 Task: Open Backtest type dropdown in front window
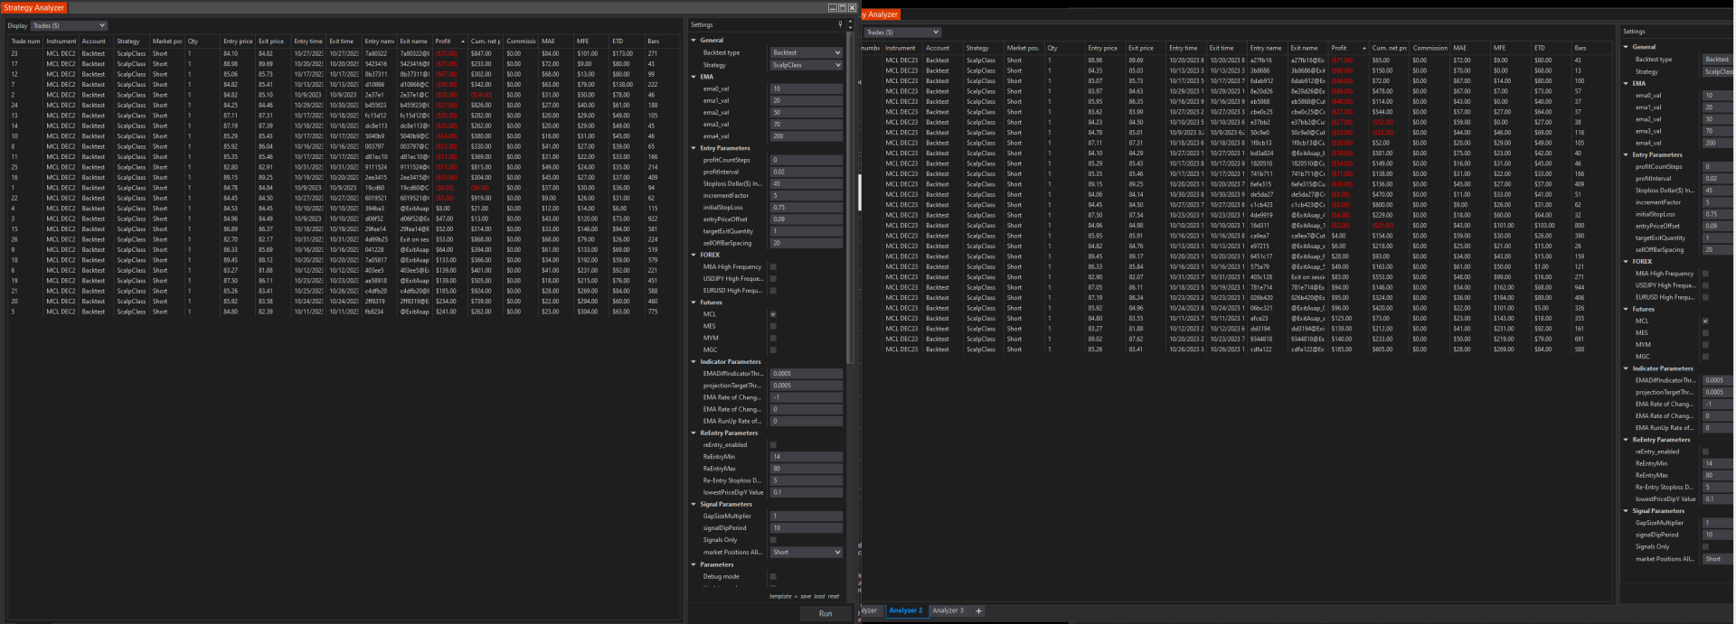point(806,52)
